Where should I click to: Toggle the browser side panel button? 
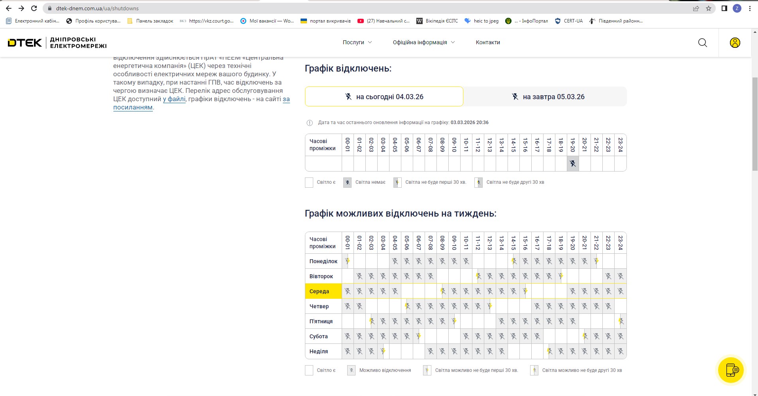click(x=724, y=8)
